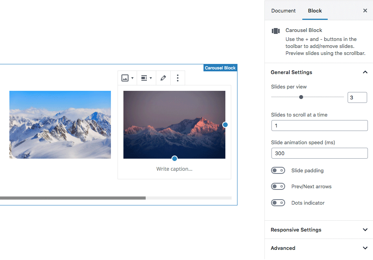Open the alignment options in block toolbar

(146, 78)
